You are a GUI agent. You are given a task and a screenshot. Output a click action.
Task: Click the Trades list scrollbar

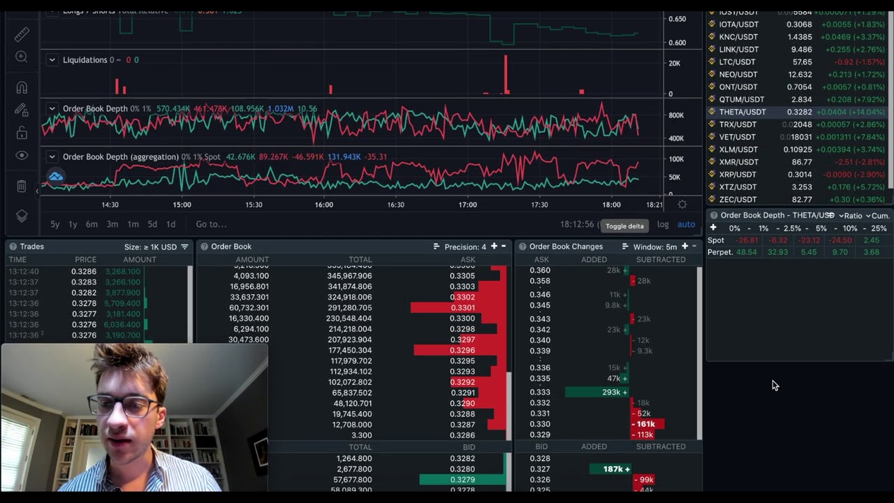(190, 304)
